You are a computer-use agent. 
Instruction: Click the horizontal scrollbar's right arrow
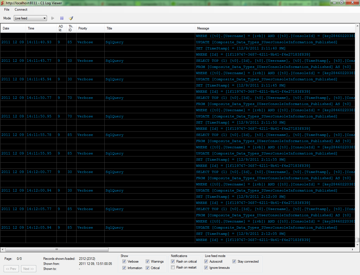[352, 249]
